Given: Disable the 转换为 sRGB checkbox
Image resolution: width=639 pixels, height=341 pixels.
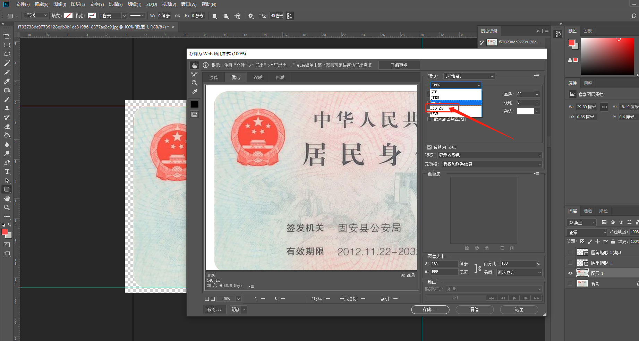Looking at the screenshot, I should pos(429,147).
